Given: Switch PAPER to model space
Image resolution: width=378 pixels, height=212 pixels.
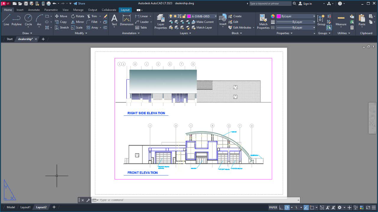Looking at the screenshot, I should (x=273, y=207).
